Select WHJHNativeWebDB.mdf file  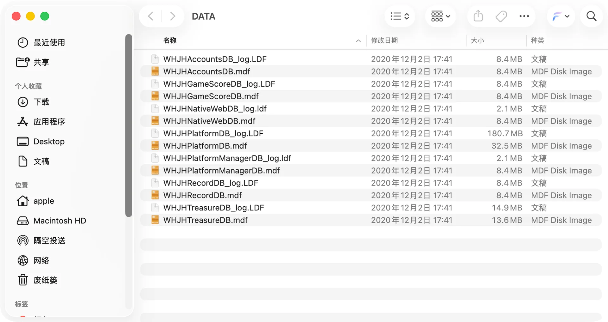pyautogui.click(x=371, y=121)
